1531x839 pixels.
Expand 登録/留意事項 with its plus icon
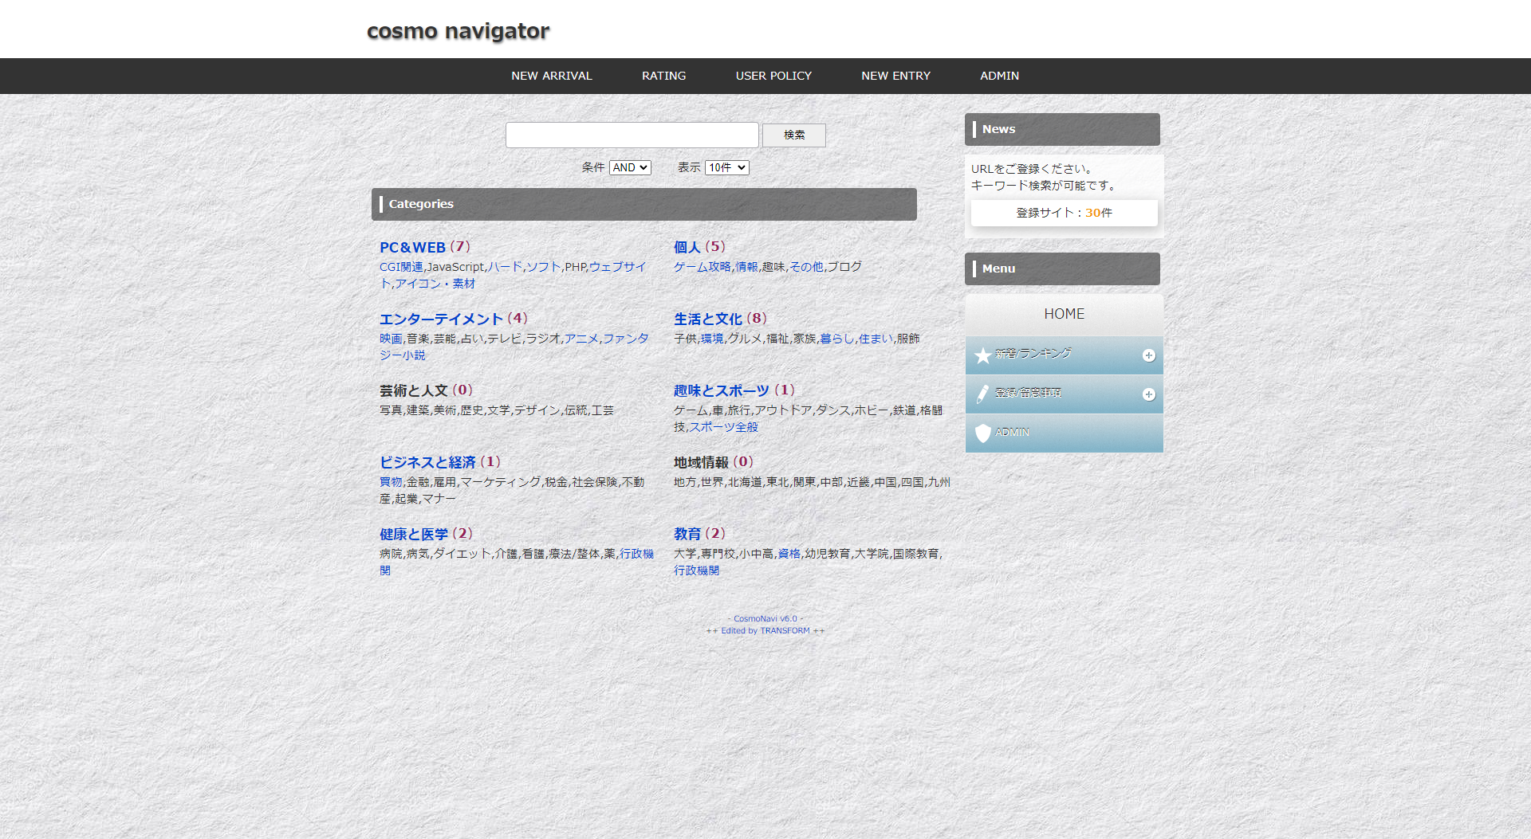point(1148,394)
